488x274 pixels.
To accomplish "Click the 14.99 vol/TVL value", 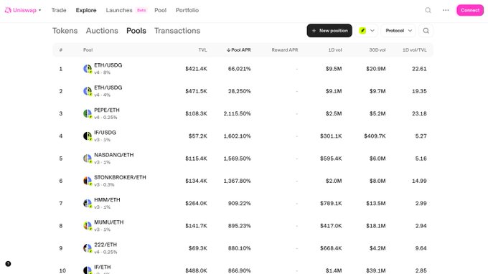I will point(419,181).
